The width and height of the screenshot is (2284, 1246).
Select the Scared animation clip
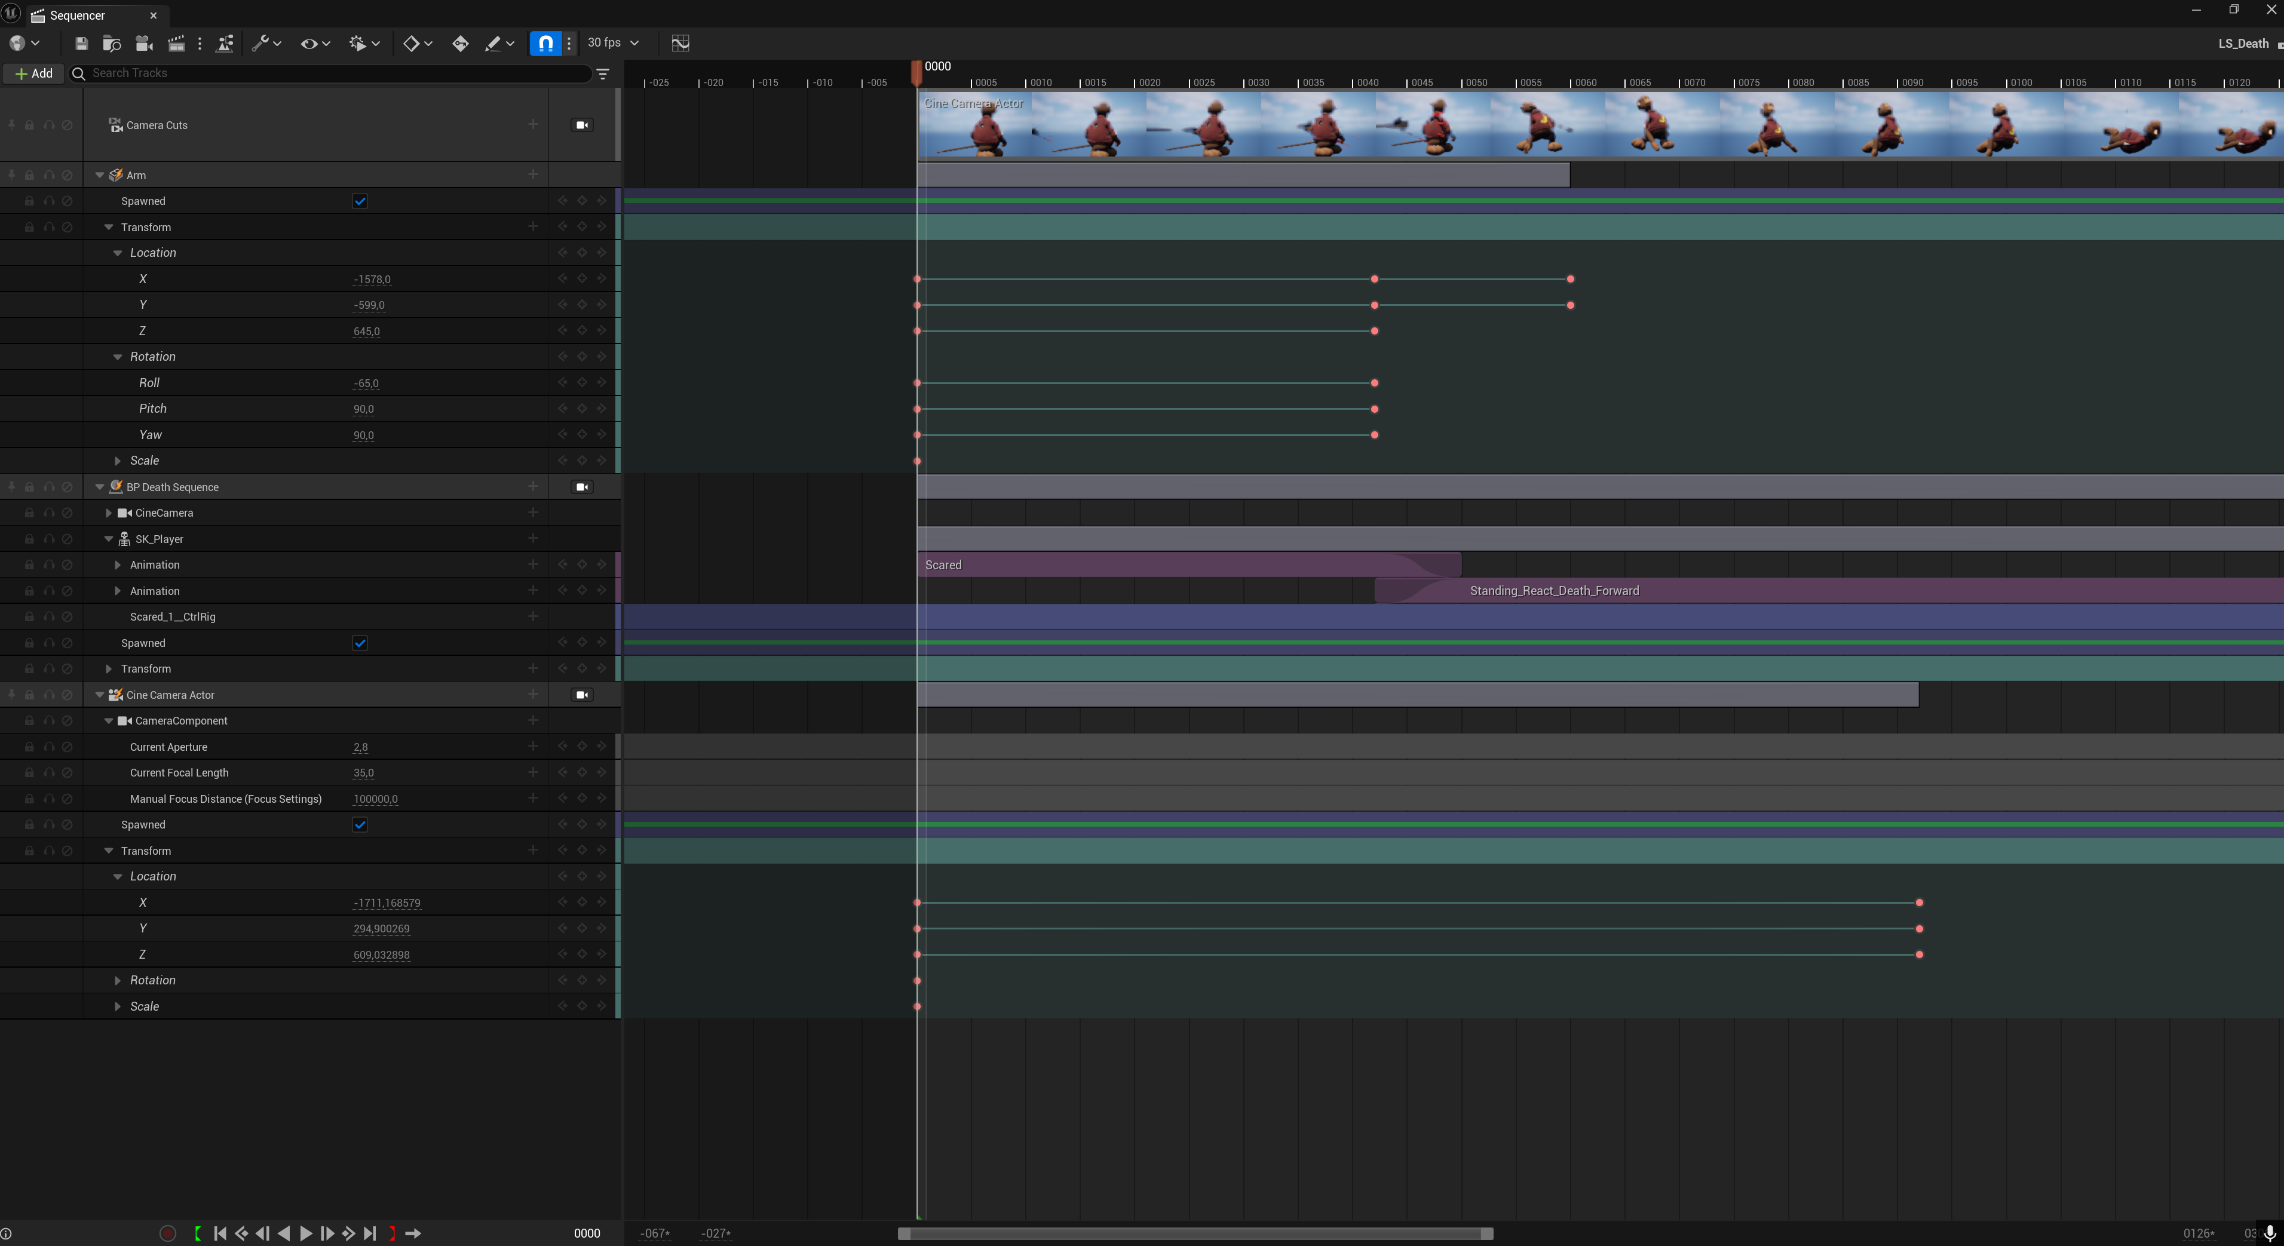[x=1189, y=564]
